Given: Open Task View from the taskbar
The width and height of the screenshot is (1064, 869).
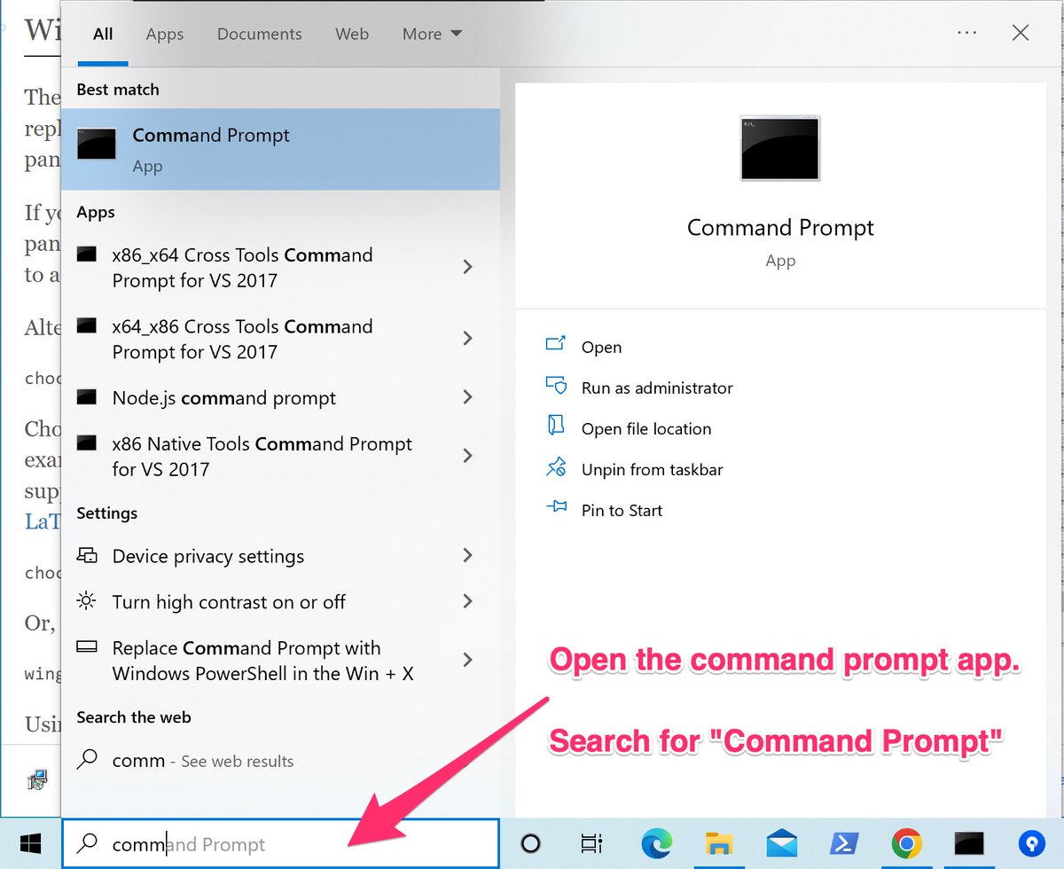Looking at the screenshot, I should (x=591, y=844).
